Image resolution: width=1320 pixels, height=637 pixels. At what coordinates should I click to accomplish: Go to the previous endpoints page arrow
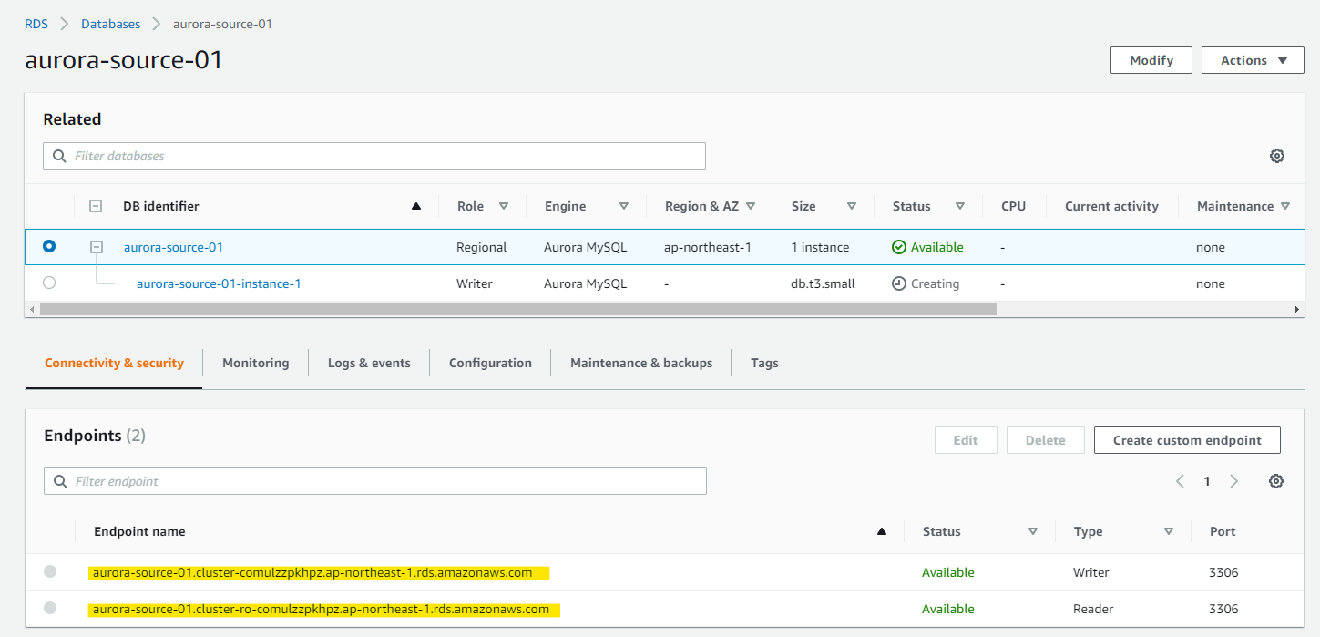[x=1180, y=481]
